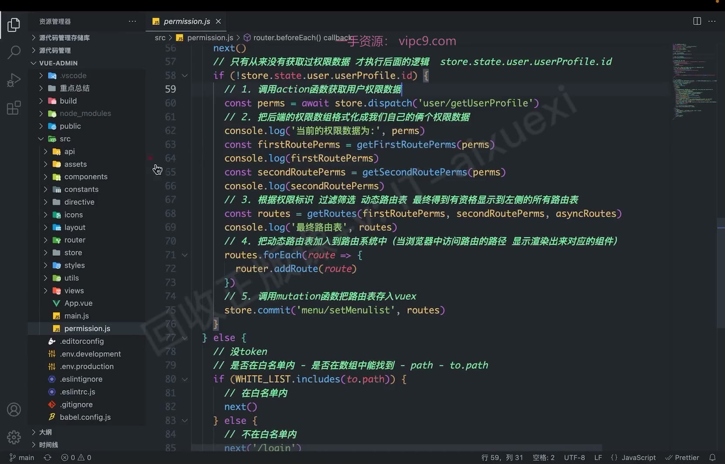This screenshot has height=464, width=725.
Task: Click the synchronize changes icon in status bar
Action: tap(47, 457)
